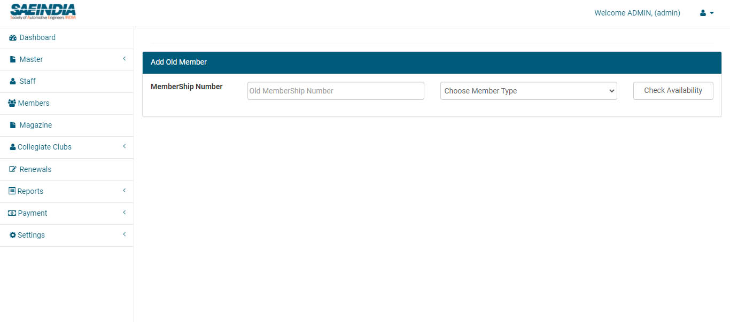
Task: Expand the Payment submenu chevron
Action: pos(124,213)
